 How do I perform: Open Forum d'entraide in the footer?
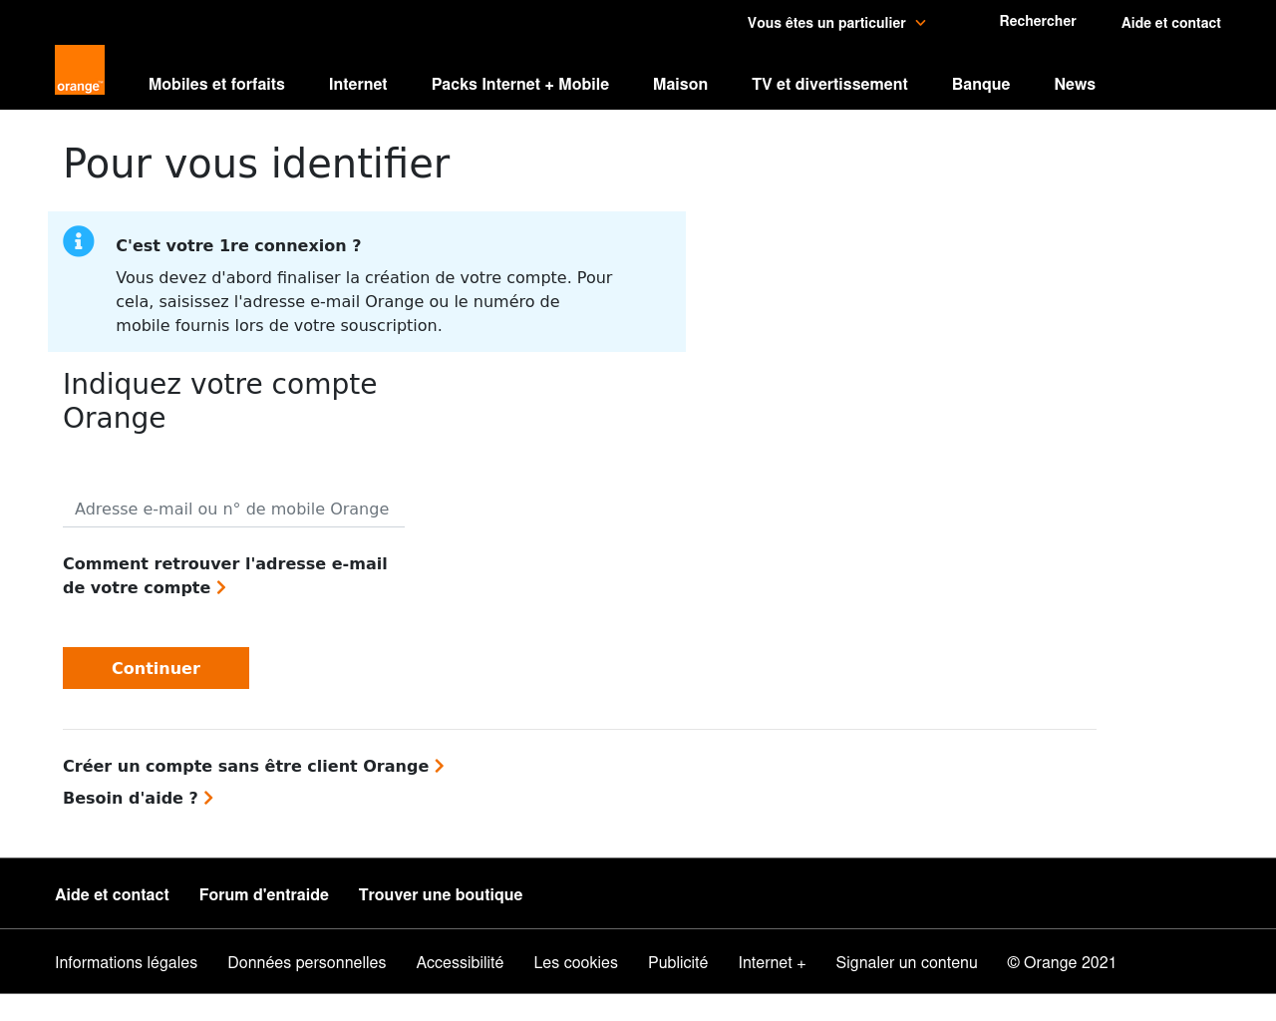click(x=264, y=894)
